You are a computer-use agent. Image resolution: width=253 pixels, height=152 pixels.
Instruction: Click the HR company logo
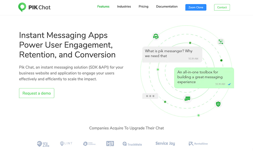point(110,144)
